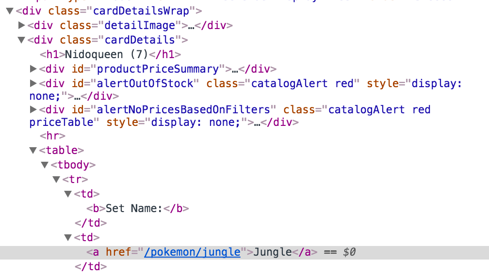Collapse the table element node
The width and height of the screenshot is (489, 276).
coord(33,151)
